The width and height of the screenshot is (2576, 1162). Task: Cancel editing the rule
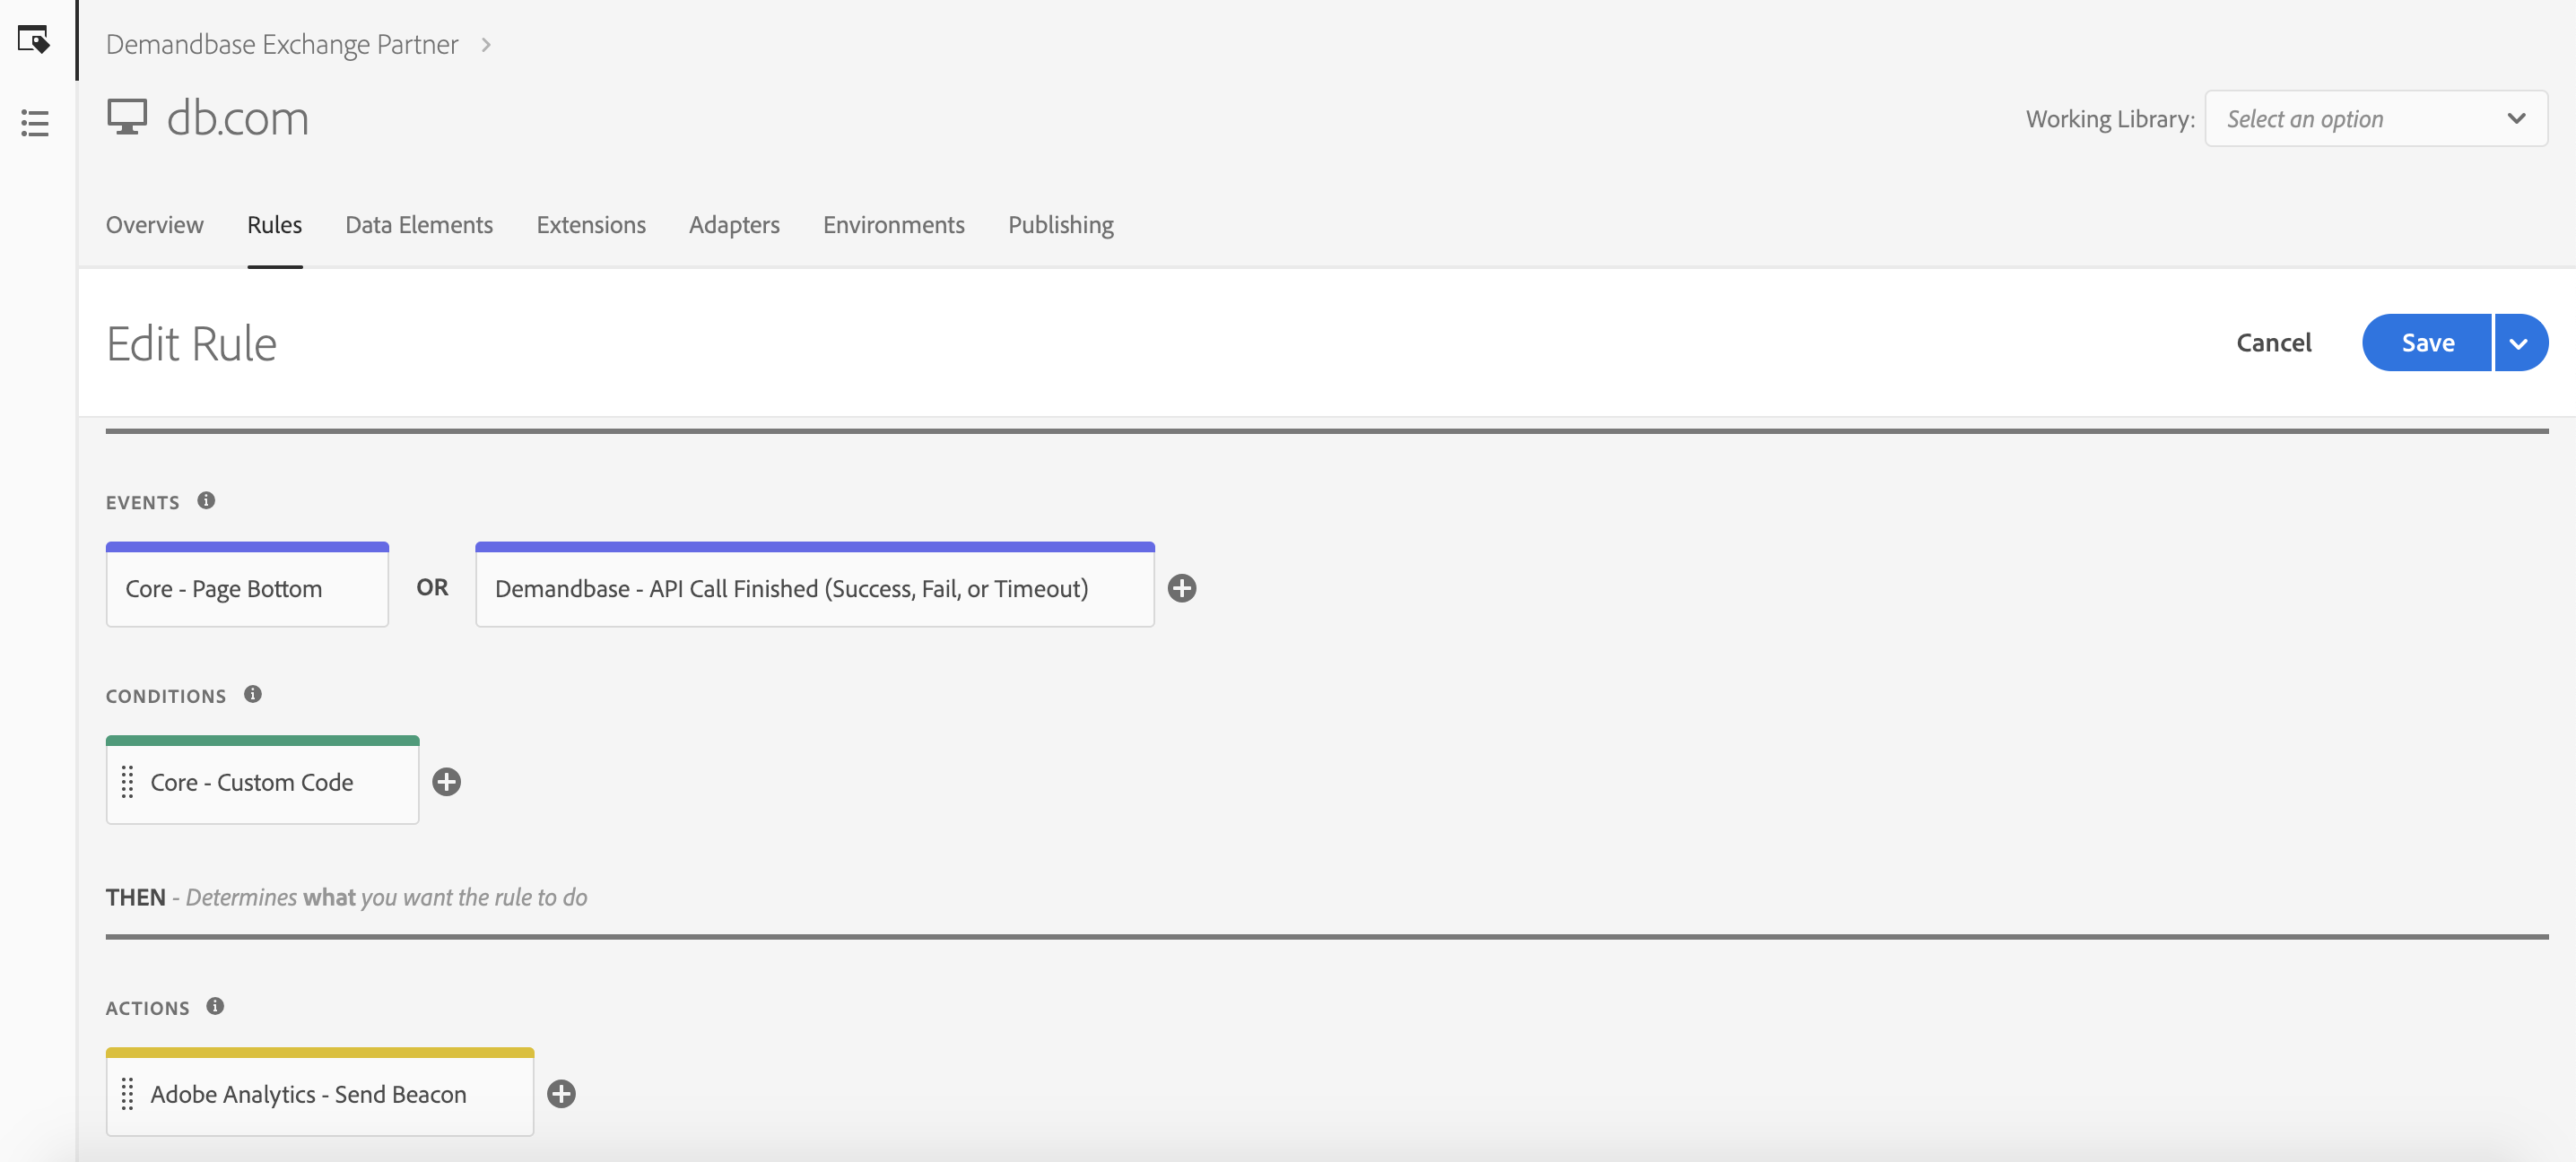click(x=2274, y=343)
